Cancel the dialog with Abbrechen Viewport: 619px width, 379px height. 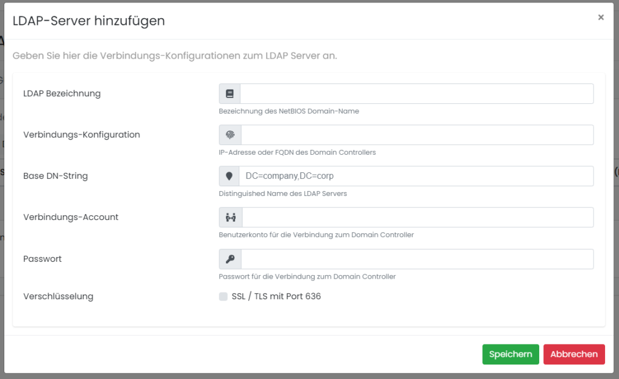[x=574, y=354]
